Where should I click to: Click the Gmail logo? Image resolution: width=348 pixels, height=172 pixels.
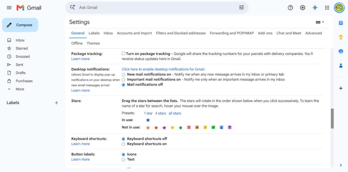click(x=29, y=8)
